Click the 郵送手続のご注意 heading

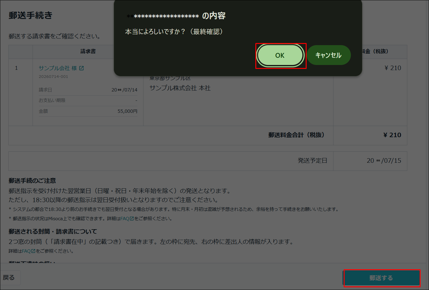[32, 181]
